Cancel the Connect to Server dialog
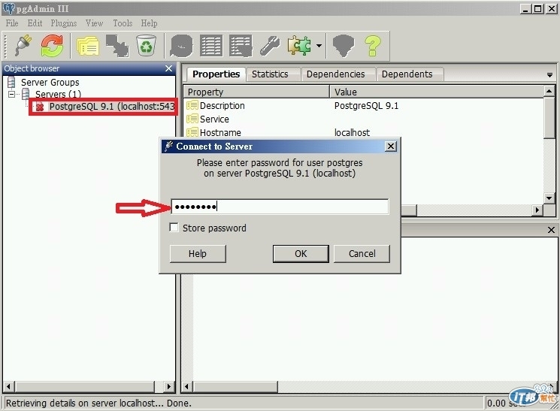This screenshot has width=560, height=411. click(x=362, y=253)
